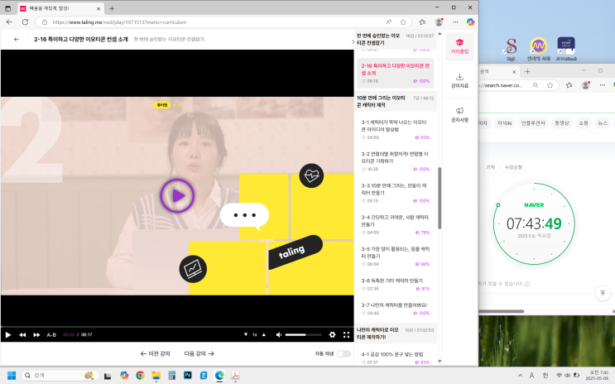Viewport: 615px width, 384px height.
Task: Open the tab actions menu icon in Edge
Action: pos(7,8)
